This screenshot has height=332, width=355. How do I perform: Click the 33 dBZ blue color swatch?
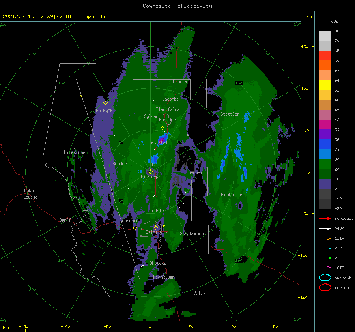point(325,154)
